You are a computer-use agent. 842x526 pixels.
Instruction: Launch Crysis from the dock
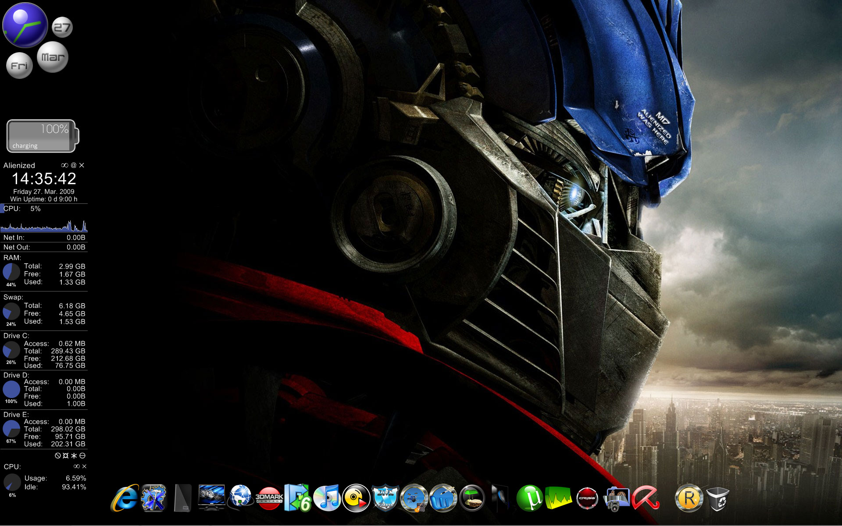(x=587, y=498)
